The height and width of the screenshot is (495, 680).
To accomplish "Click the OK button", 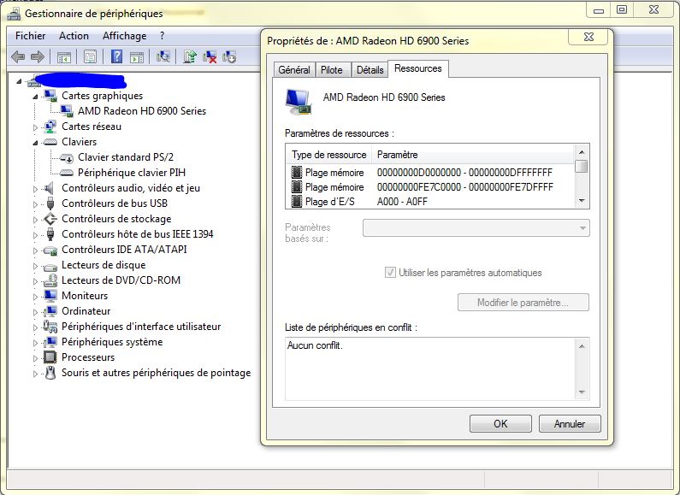I will 500,423.
